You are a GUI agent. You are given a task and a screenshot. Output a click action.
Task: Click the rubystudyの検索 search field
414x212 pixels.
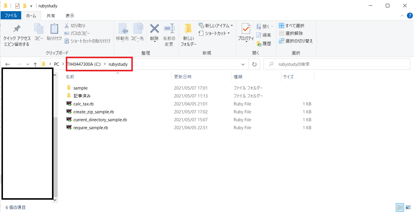[337, 64]
